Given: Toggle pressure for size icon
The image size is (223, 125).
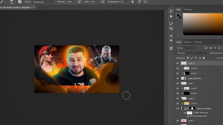Looking at the screenshot, I should 139,2.
